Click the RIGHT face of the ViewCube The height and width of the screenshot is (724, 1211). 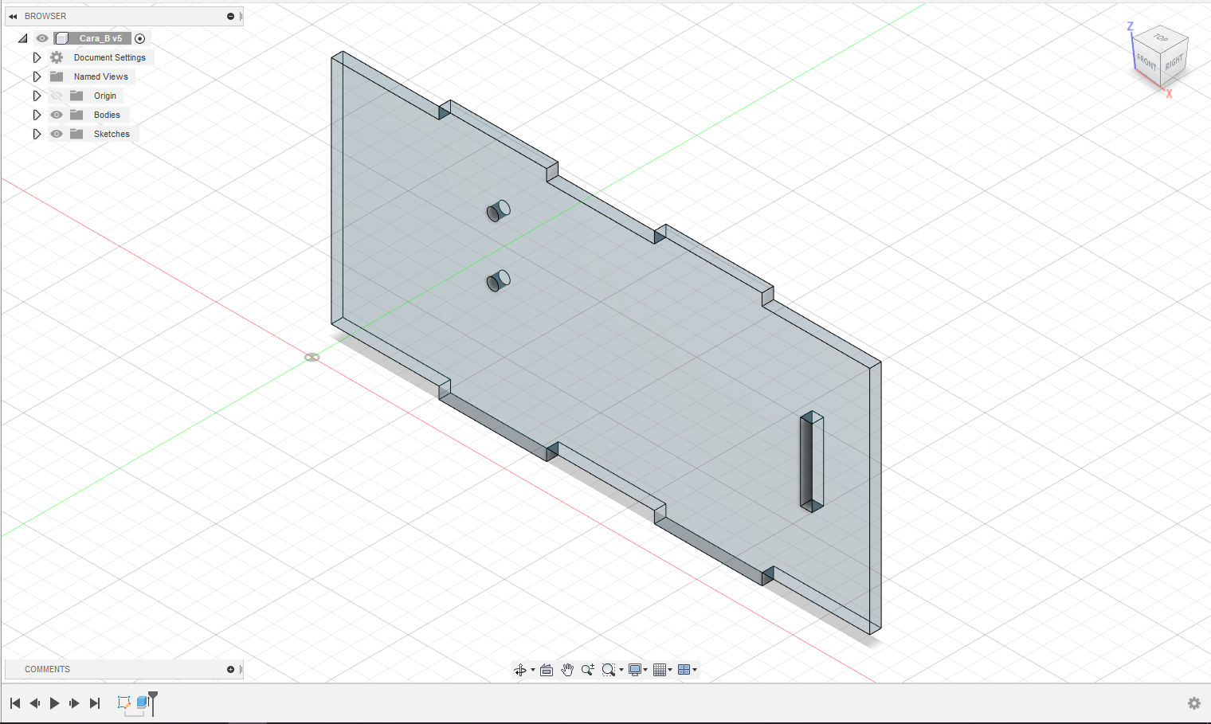1174,62
